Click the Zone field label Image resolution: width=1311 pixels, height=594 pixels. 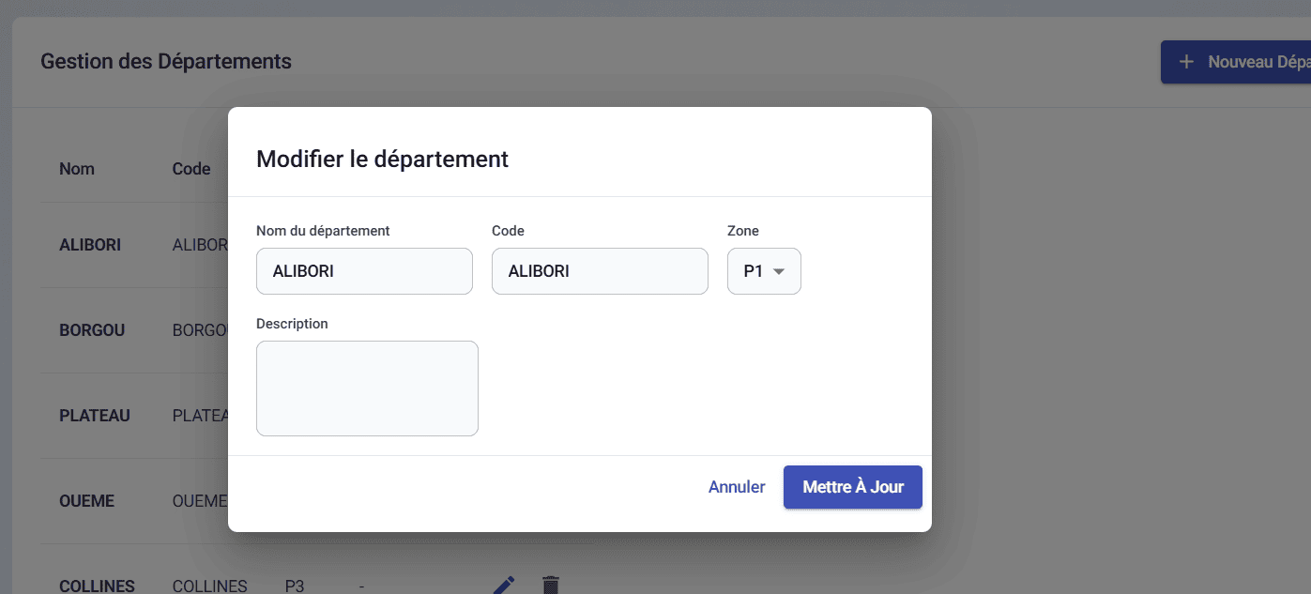click(x=743, y=230)
